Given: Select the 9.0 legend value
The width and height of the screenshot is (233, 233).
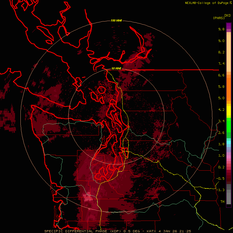Looking at the screenshot, I should point(221,41).
